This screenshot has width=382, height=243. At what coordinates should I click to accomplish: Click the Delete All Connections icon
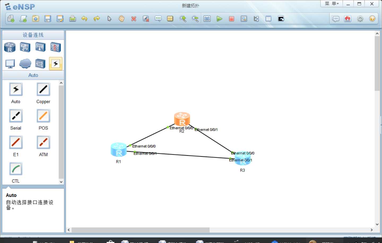click(146, 19)
